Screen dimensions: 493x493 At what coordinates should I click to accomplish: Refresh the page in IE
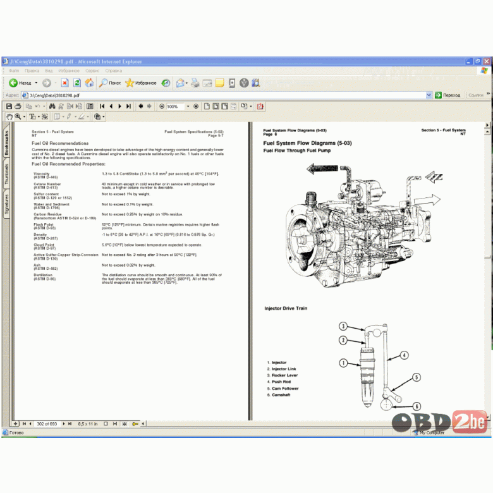77,83
